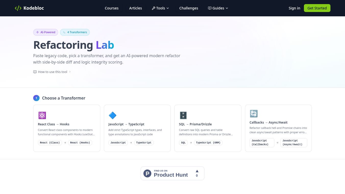This screenshot has height=194, width=345.
Task: Click the Product Hunt upvote count 0
Action: coord(197,176)
